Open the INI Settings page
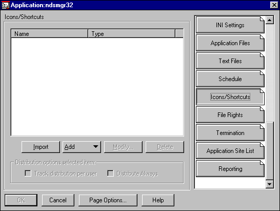The height and width of the screenshot is (211, 280). point(230,25)
